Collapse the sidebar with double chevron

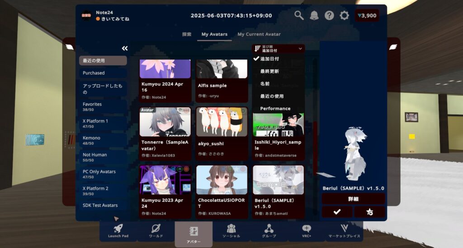125,48
